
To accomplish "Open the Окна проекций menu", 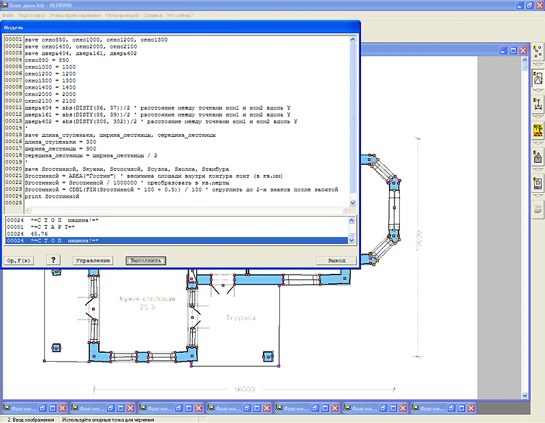I will (122, 15).
